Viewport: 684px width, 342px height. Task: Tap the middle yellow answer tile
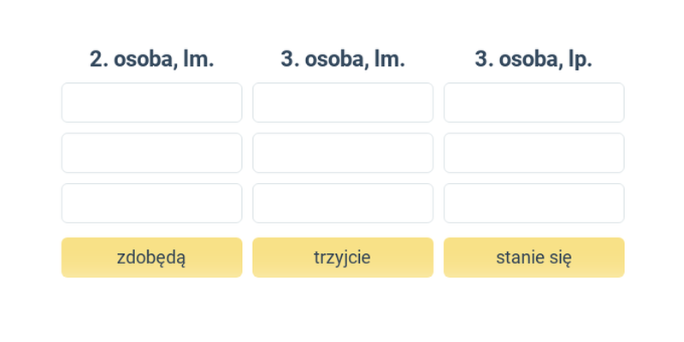tap(343, 257)
